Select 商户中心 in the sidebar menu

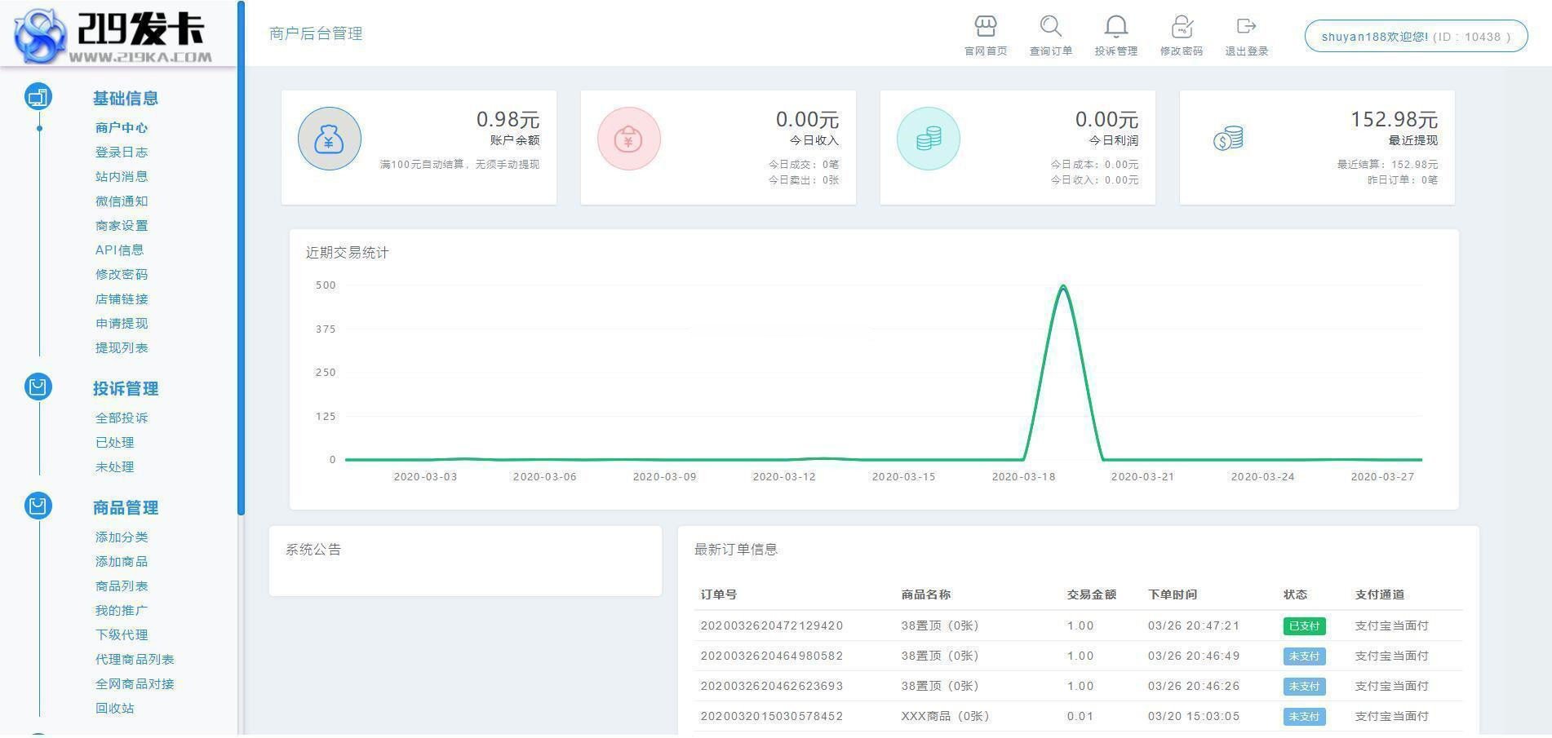coord(119,127)
